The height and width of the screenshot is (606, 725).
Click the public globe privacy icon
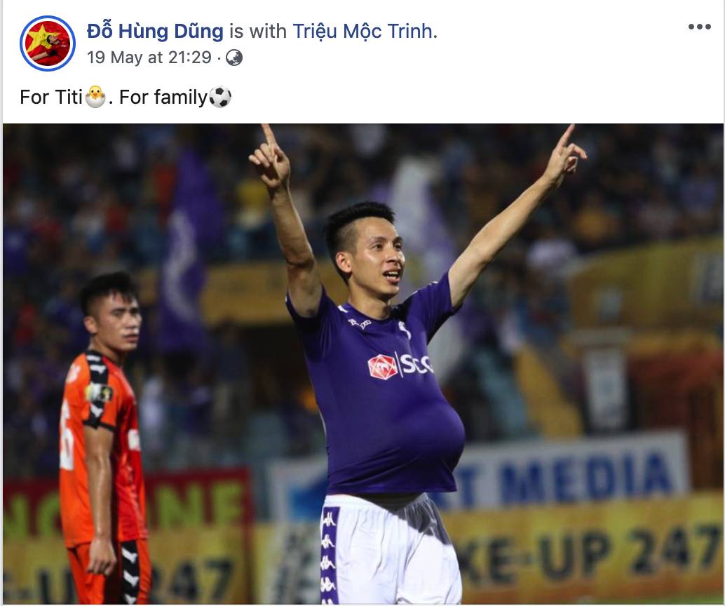click(234, 58)
